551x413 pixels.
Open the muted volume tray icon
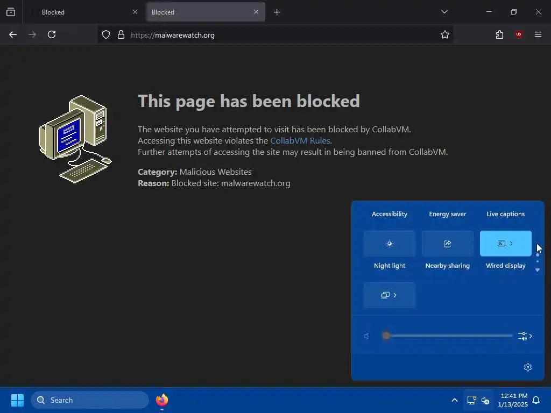pyautogui.click(x=485, y=400)
